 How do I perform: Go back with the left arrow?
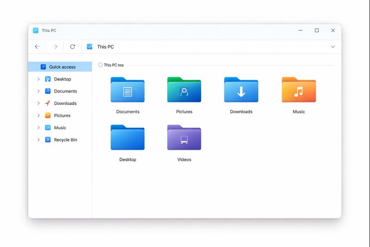(37, 46)
